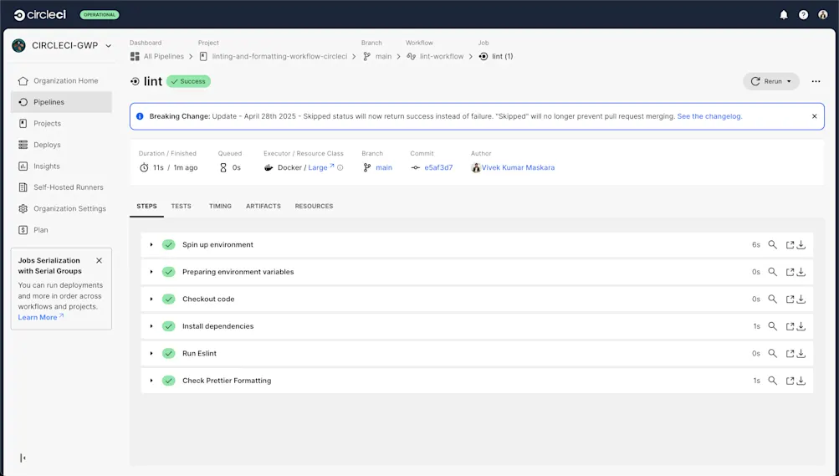Open the See the changelog link
This screenshot has width=839, height=476.
click(709, 116)
